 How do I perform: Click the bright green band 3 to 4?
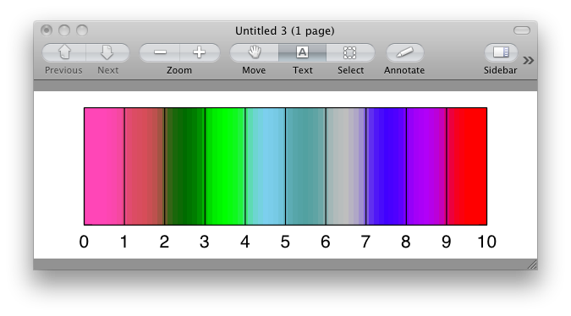click(x=225, y=166)
